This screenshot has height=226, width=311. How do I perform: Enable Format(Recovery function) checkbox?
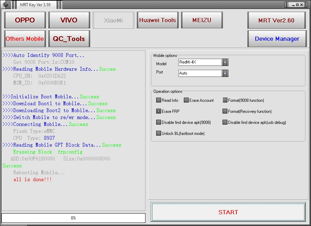click(x=225, y=111)
